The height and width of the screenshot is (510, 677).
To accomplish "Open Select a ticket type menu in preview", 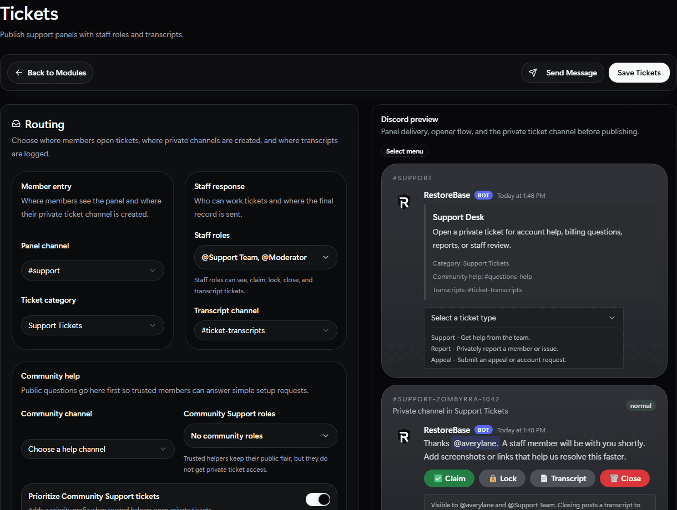I will 523,318.
